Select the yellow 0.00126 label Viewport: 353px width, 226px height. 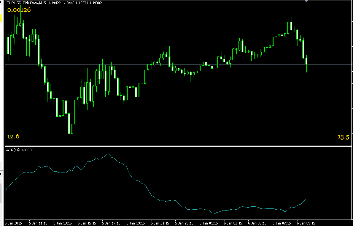19,10
